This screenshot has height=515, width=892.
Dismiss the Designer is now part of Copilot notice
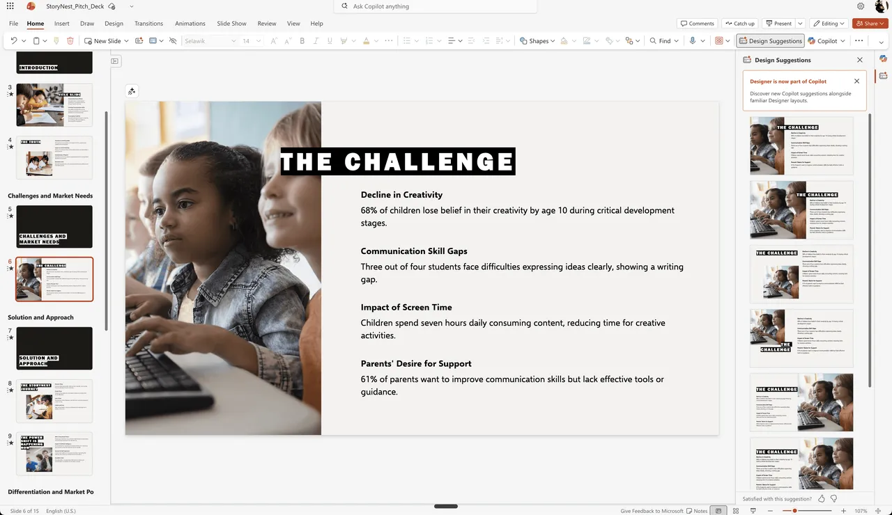[x=856, y=81]
